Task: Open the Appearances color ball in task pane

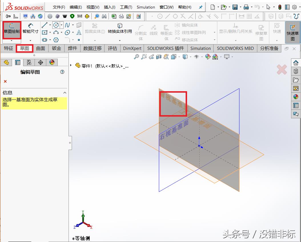Action: (296, 97)
